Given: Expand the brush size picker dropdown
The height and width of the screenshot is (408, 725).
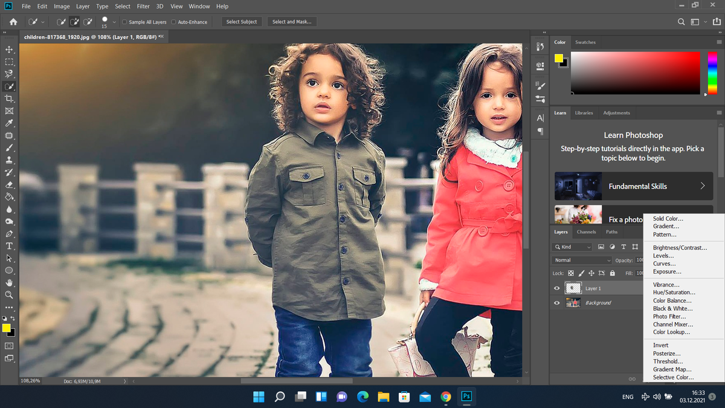Looking at the screenshot, I should point(114,22).
